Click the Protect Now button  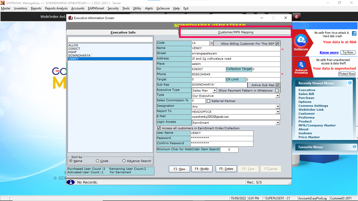tap(347, 74)
